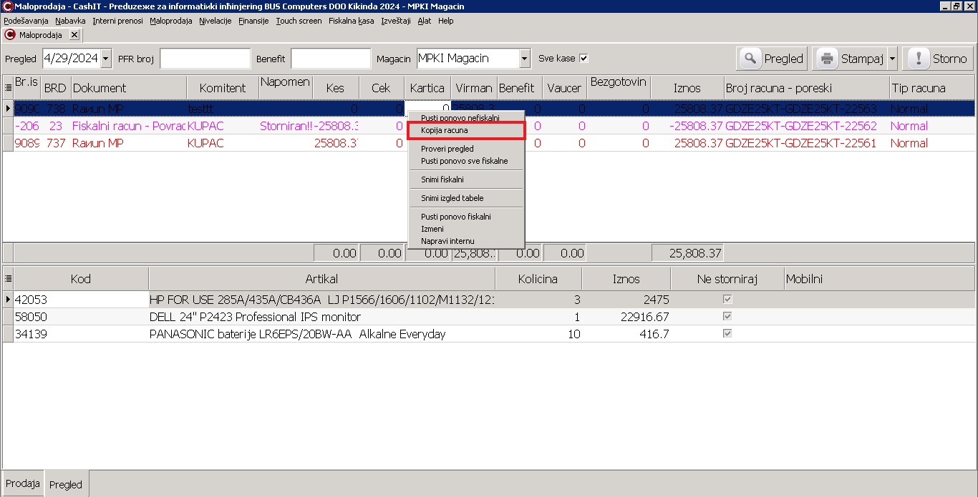Select the PANASONIC baterije article name

click(x=321, y=334)
